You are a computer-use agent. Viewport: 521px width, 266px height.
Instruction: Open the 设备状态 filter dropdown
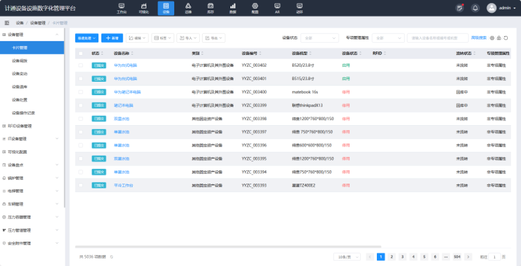pos(319,38)
